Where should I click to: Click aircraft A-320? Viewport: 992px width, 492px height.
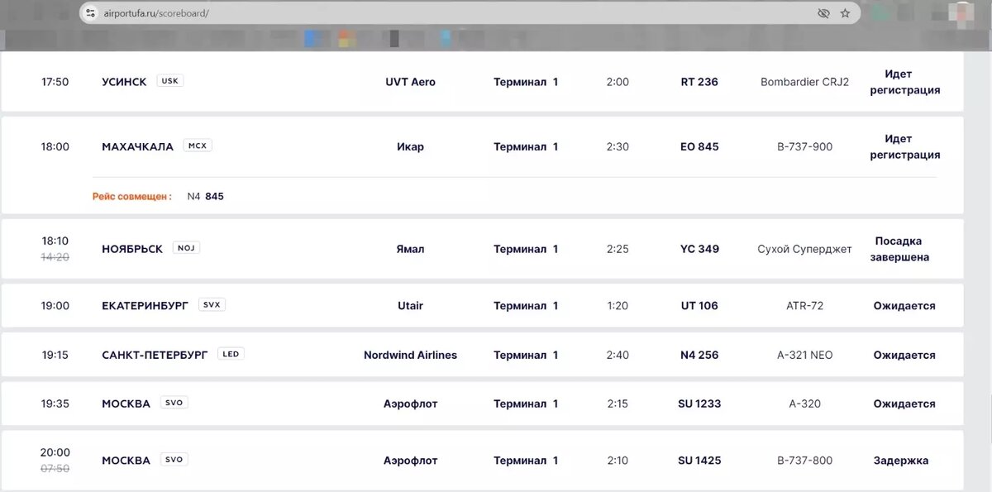804,404
